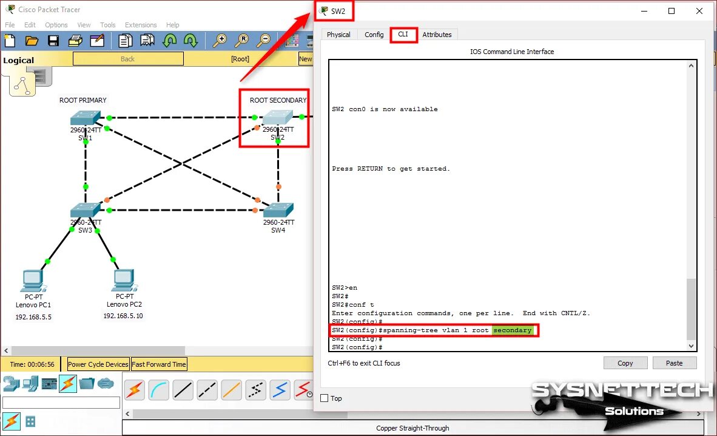Viewport: 717px width, 436px height.
Task: Click the device search input field
Action: coord(61,403)
